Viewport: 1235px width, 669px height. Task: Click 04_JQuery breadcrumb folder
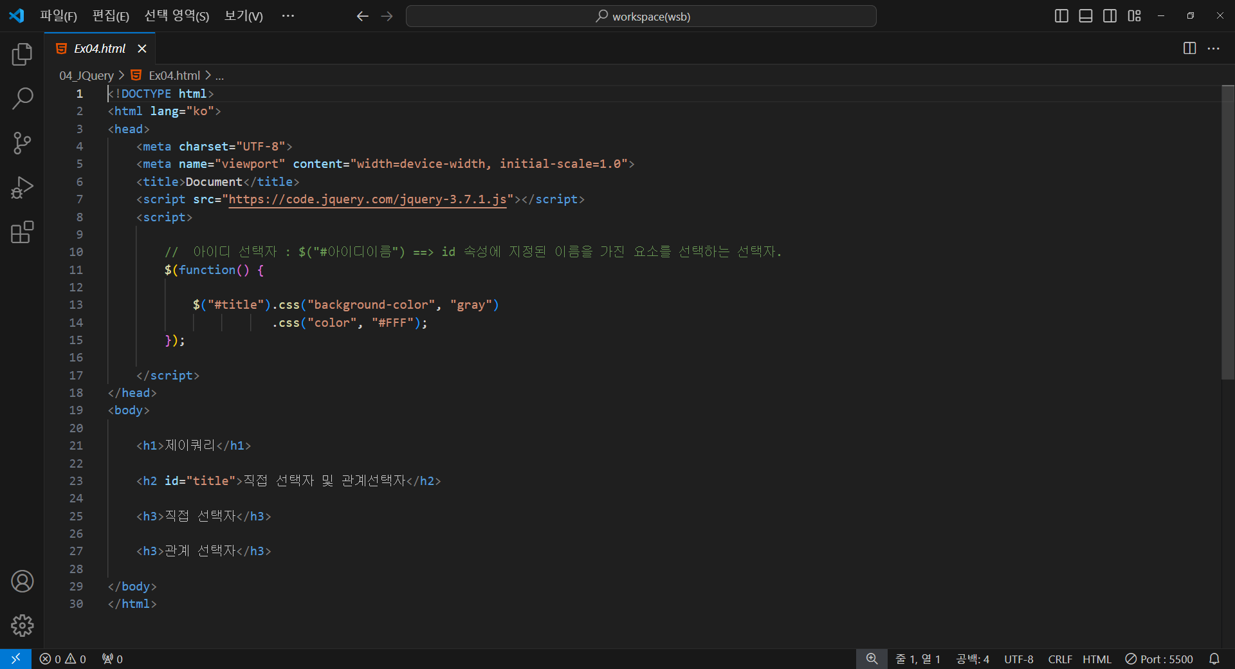coord(86,75)
